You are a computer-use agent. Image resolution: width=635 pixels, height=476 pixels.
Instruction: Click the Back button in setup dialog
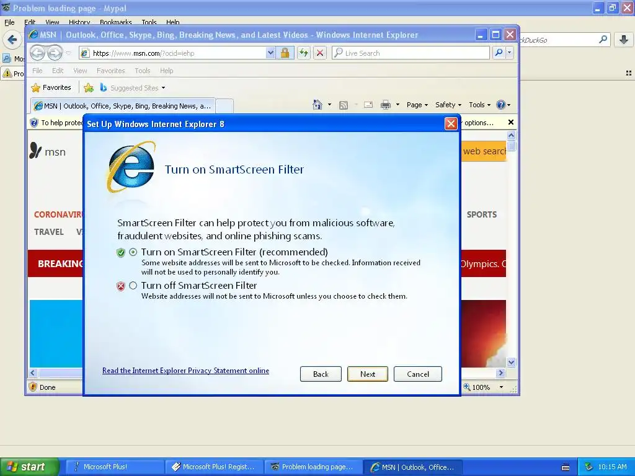[321, 374]
